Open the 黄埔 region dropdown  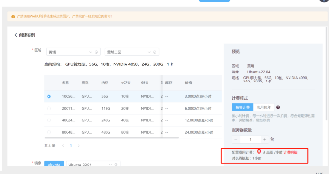73,52
